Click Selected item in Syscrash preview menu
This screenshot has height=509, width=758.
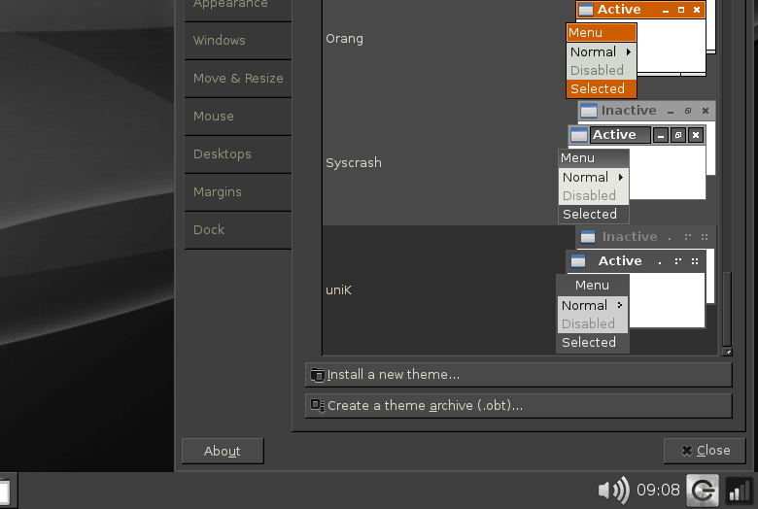594,214
